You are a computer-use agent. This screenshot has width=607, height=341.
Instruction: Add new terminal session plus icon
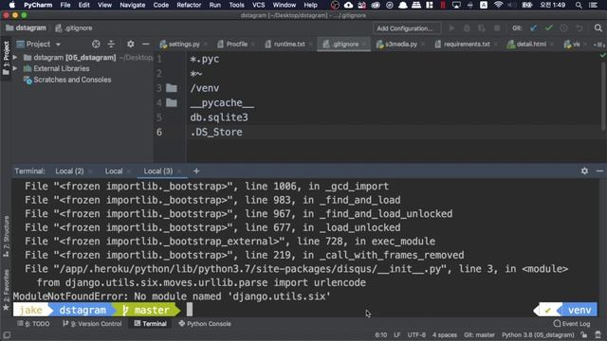coord(196,170)
